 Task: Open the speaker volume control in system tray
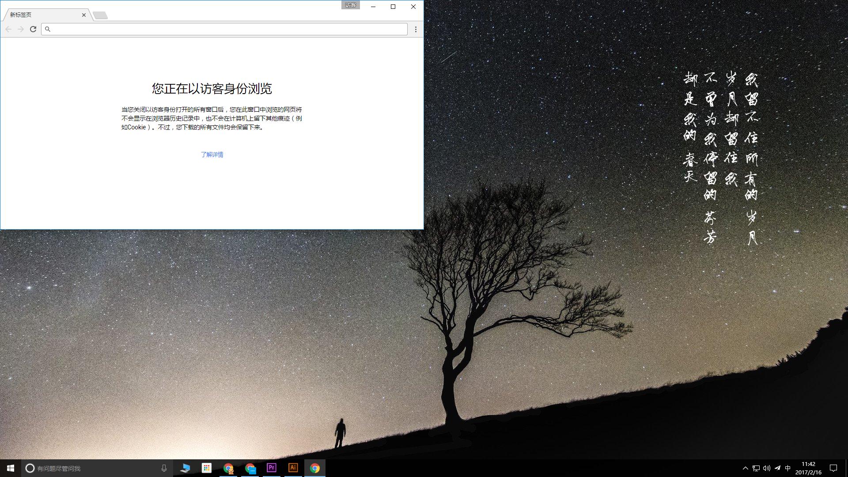click(766, 468)
